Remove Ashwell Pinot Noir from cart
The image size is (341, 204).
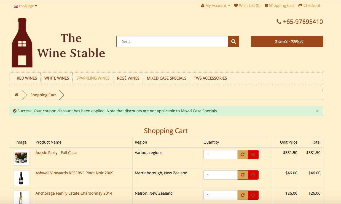[x=253, y=175]
